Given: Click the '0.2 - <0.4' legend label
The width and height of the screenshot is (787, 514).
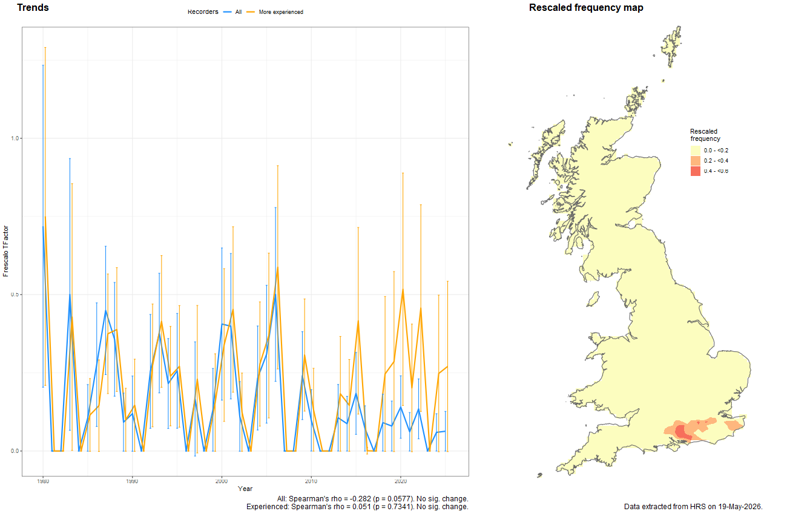Looking at the screenshot, I should click(716, 161).
